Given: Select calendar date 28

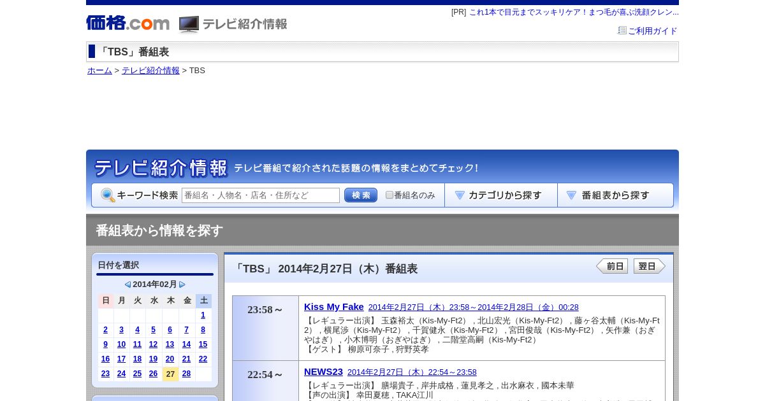Looking at the screenshot, I should coord(186,374).
